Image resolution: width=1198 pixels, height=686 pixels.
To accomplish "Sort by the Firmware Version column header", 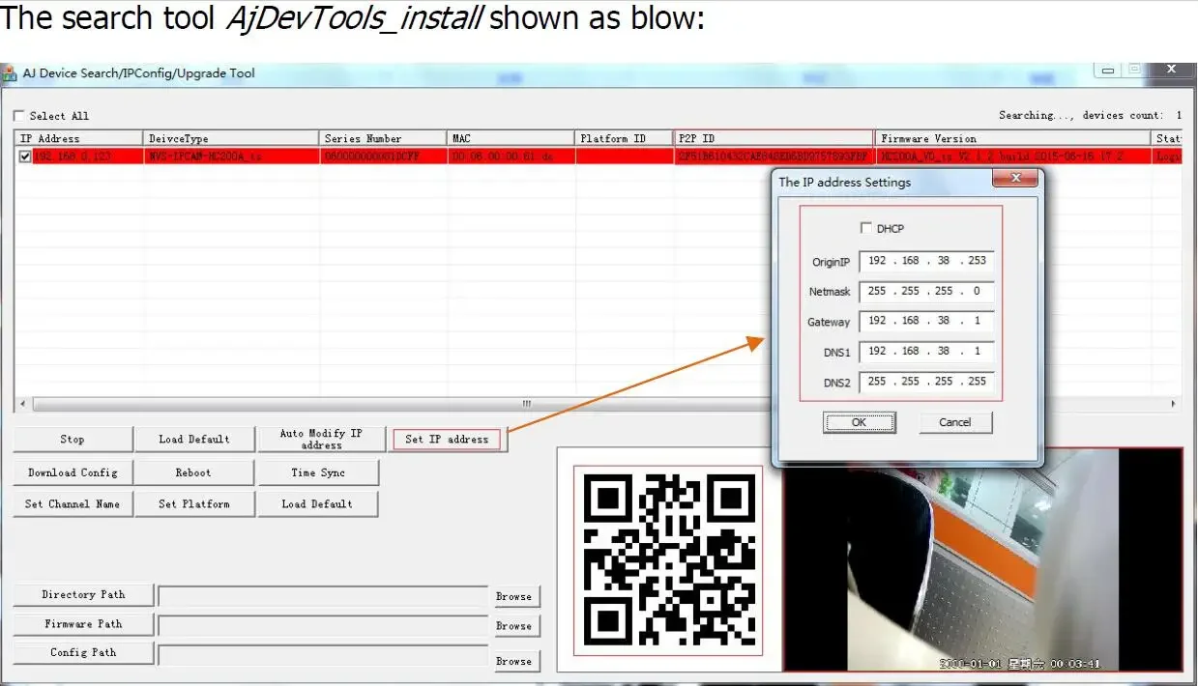I will pyautogui.click(x=1010, y=138).
